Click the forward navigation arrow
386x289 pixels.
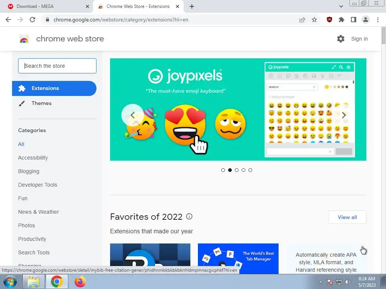[20, 20]
